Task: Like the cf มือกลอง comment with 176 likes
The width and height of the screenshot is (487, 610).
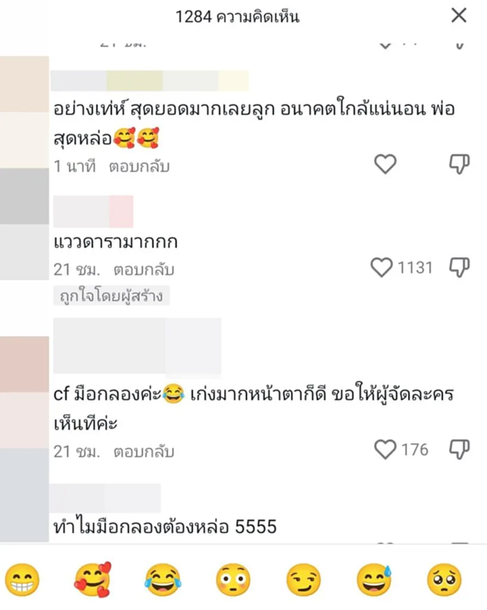Action: coord(385,449)
